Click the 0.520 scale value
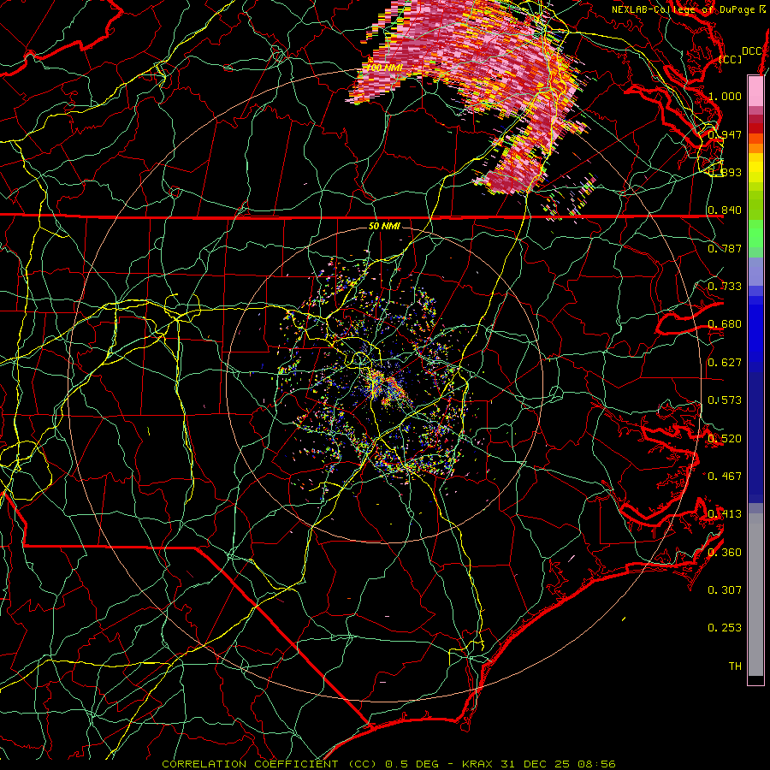This screenshot has width=770, height=770. [x=725, y=439]
